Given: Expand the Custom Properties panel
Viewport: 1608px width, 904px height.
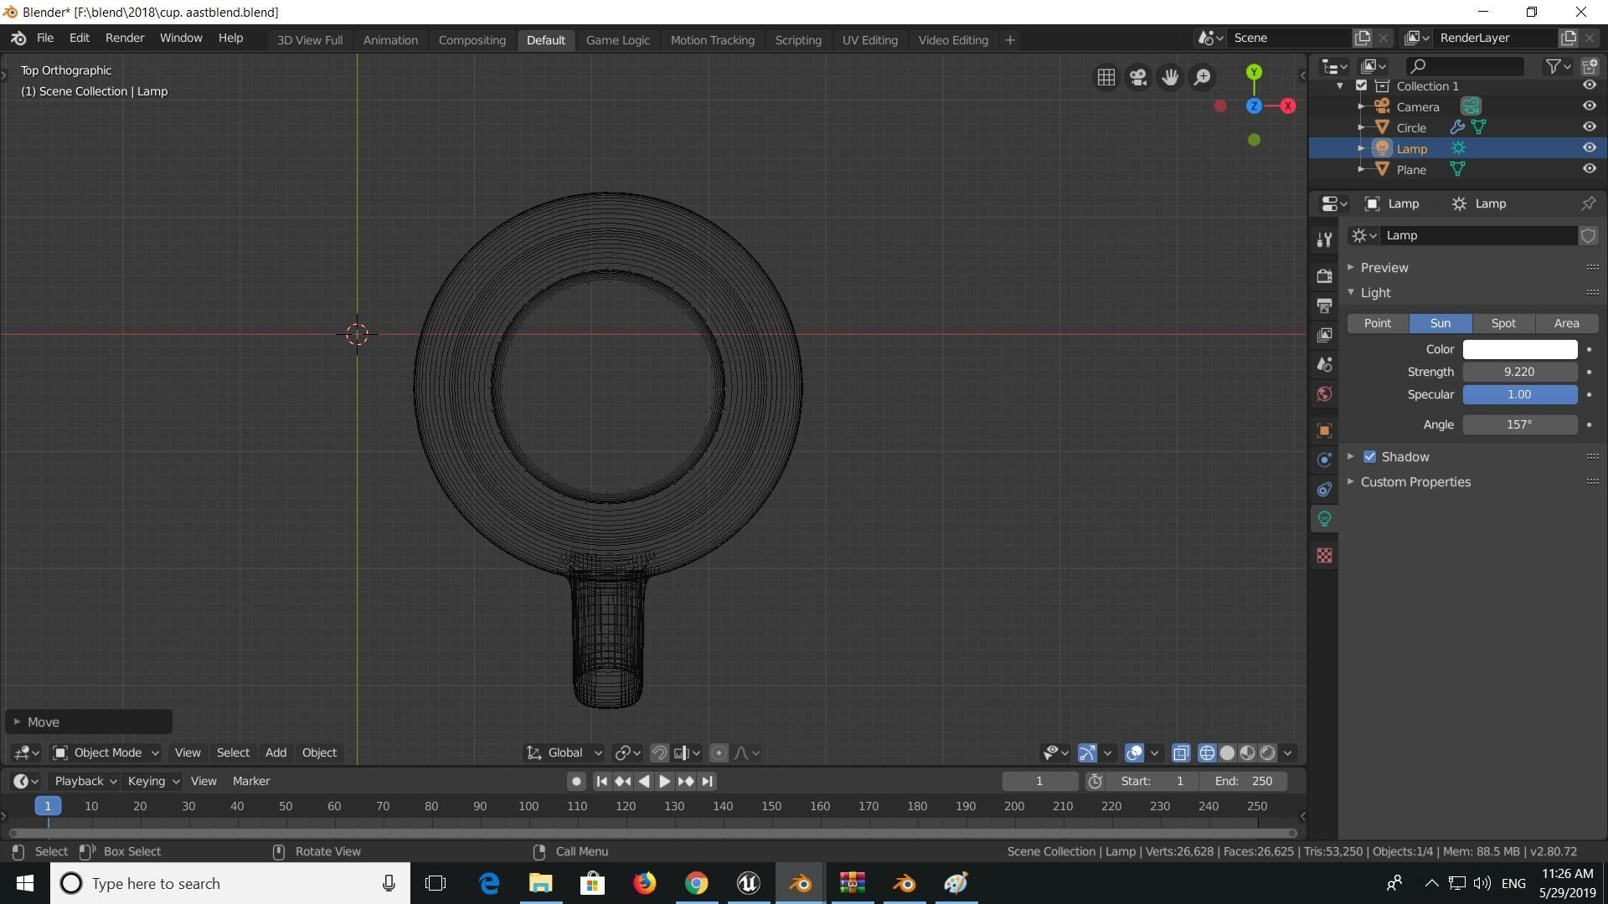Looking at the screenshot, I should pyautogui.click(x=1415, y=482).
